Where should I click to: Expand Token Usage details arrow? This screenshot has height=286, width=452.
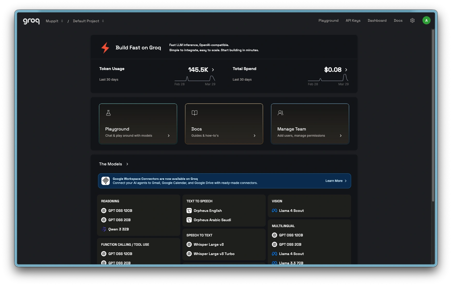click(x=213, y=70)
